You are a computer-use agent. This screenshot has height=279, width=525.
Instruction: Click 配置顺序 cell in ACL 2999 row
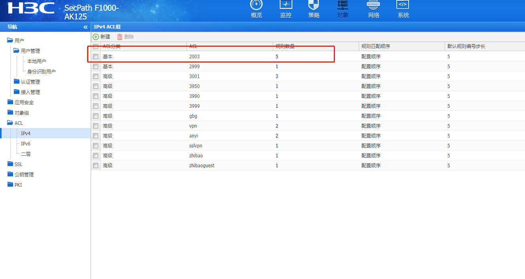click(371, 67)
